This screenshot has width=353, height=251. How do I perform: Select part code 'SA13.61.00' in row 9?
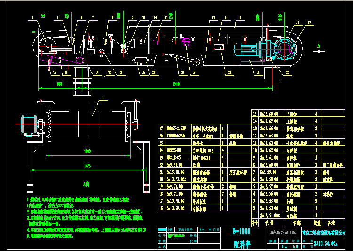click(269, 158)
